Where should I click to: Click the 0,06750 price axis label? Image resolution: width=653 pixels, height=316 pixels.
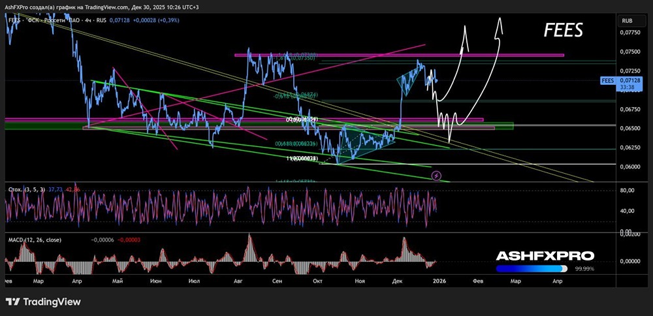point(629,109)
